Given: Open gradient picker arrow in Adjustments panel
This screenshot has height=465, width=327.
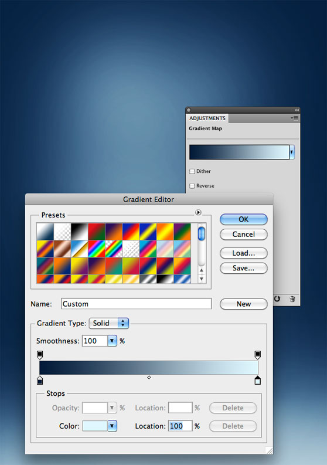Looking at the screenshot, I should 292,152.
